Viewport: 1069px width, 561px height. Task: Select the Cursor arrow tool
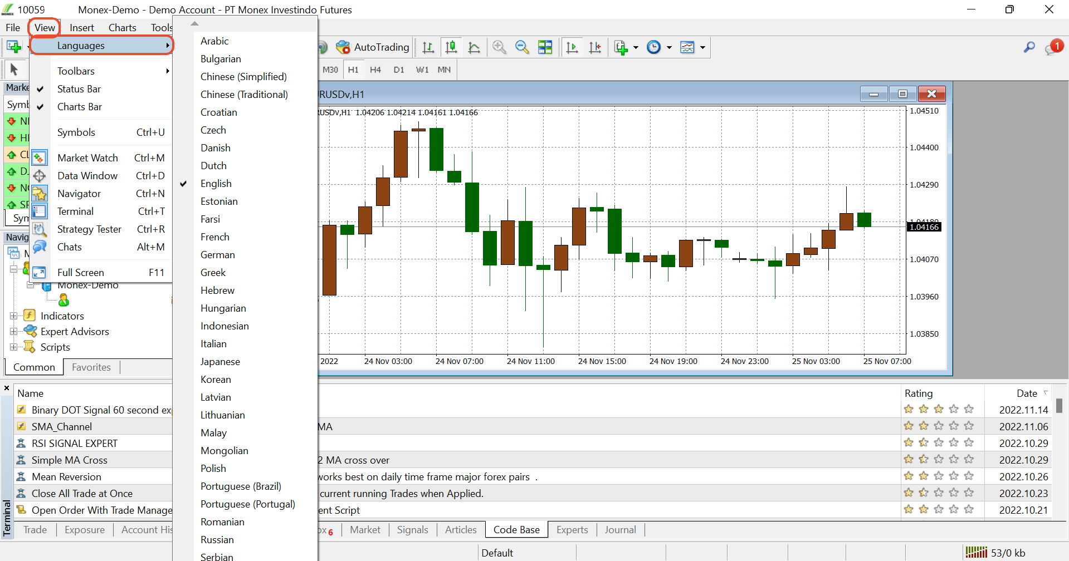[x=14, y=70]
